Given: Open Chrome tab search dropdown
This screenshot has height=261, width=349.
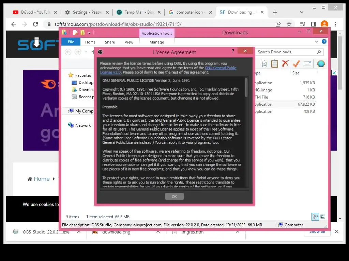Looking at the screenshot, I should point(301,12).
